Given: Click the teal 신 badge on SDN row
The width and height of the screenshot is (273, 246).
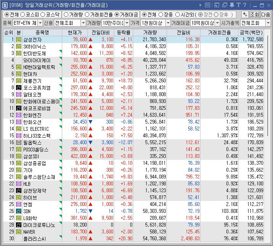Looking at the screenshot, I should [x=19, y=211].
